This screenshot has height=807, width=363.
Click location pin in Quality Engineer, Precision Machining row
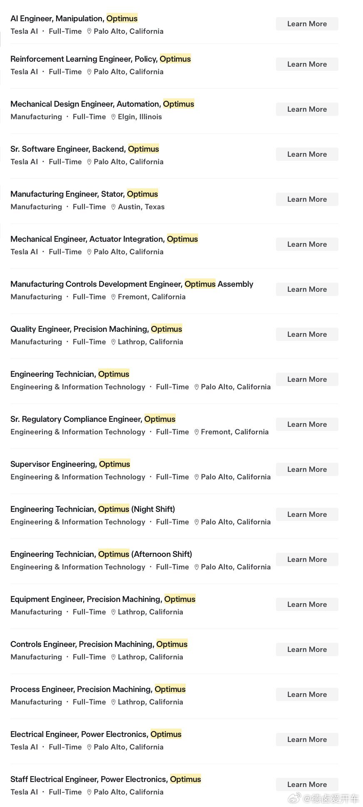(x=113, y=342)
